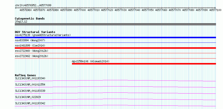The image size is (223, 109).
Task: Open transcript SLC13A3|NM_022829 label
Action: pos(28,97)
